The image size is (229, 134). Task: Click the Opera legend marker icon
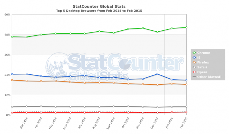click(x=194, y=72)
